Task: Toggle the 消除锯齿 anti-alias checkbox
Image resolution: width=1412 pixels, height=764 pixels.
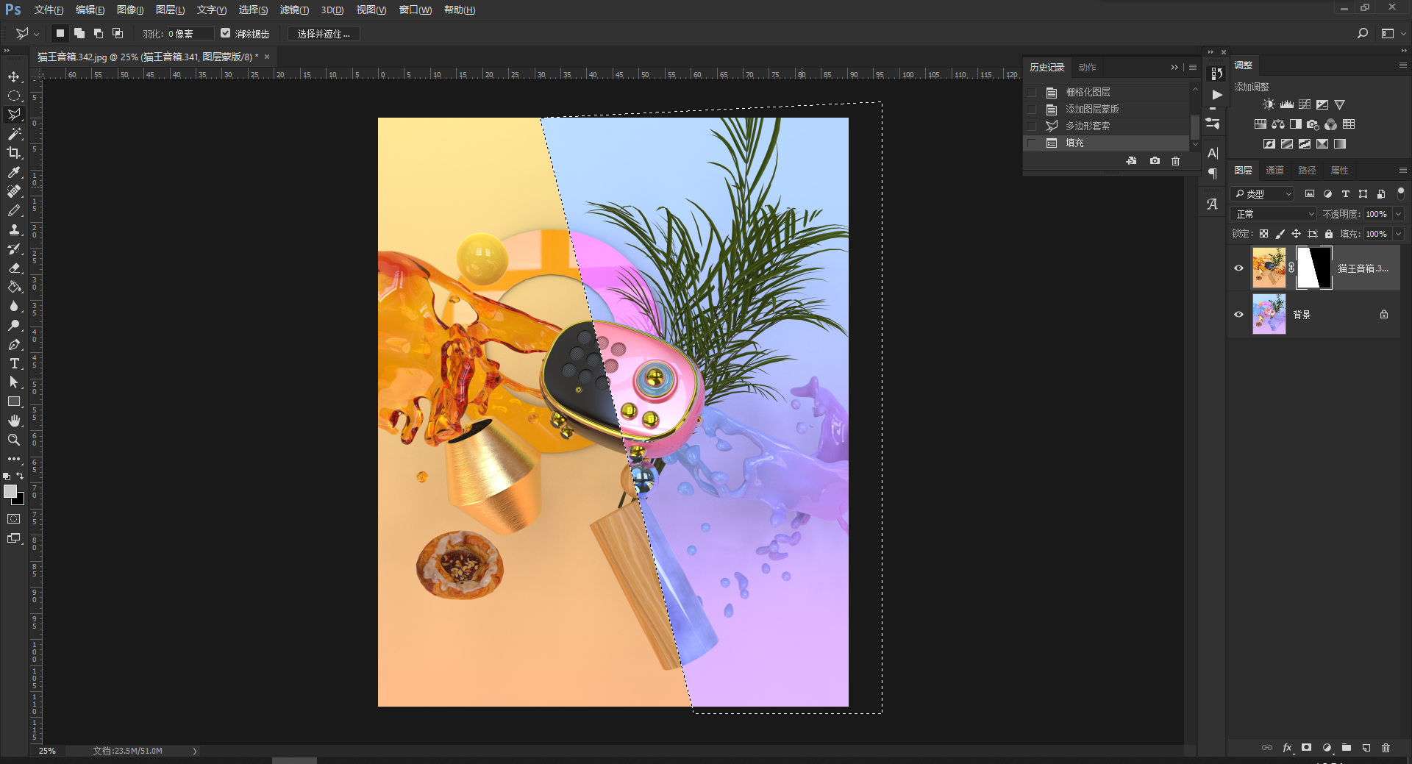Action: pyautogui.click(x=226, y=33)
